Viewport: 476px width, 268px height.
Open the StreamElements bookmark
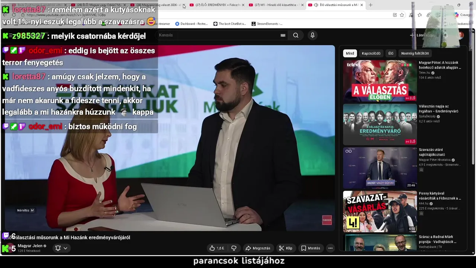click(x=267, y=24)
